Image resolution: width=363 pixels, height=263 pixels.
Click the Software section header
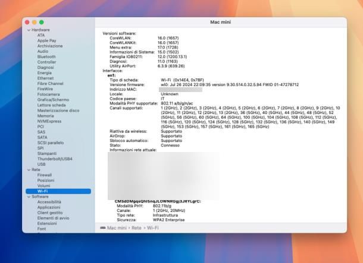point(40,197)
